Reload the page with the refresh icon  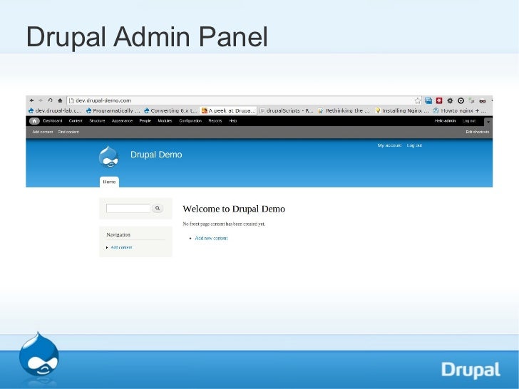[51, 100]
